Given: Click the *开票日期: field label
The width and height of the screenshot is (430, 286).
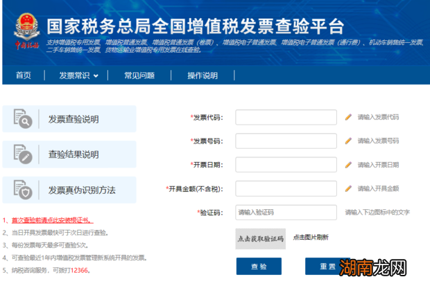Looking at the screenshot, I should (207, 165).
